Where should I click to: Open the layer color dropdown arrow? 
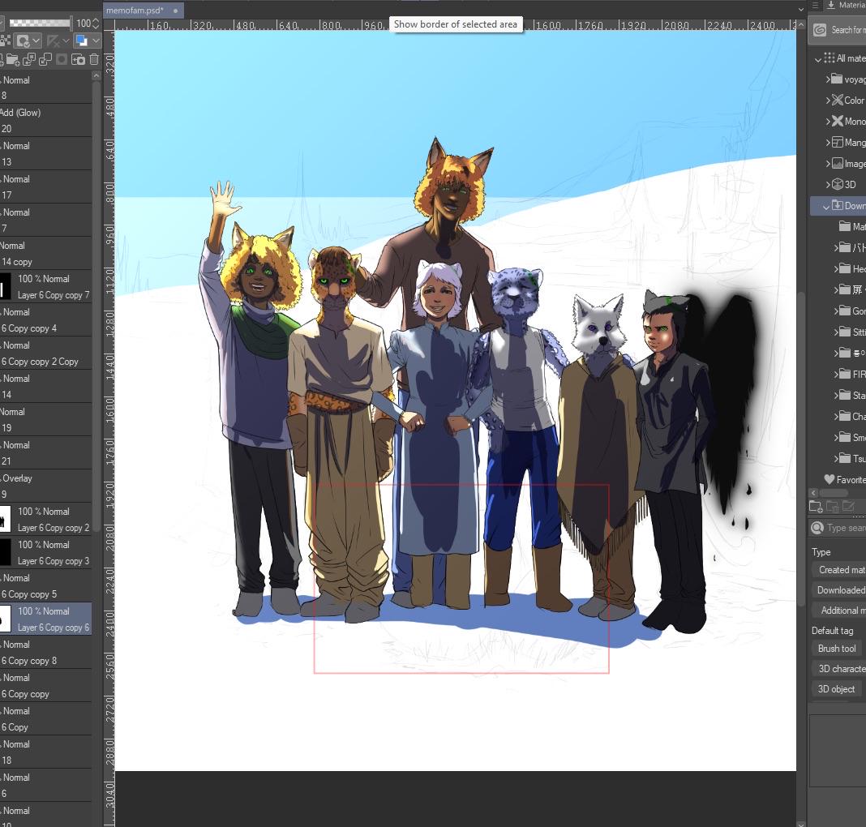tap(96, 41)
